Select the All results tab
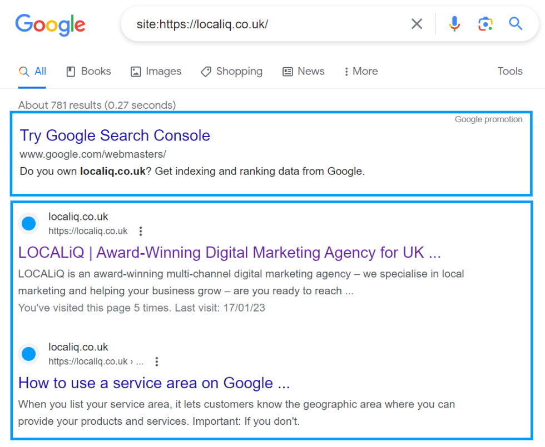Viewport: 545px width, 447px height. pos(32,71)
